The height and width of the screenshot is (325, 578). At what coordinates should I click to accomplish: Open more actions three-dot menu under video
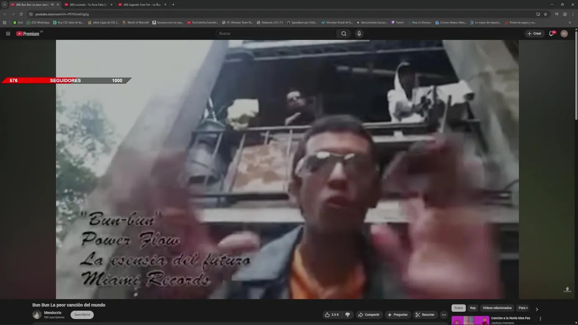(x=444, y=315)
